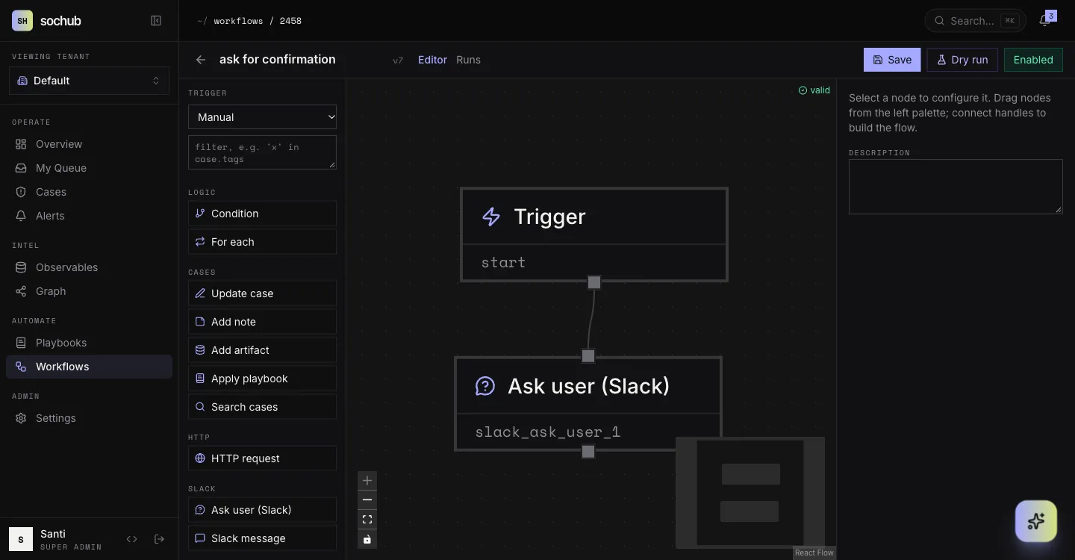Go back with the arrow icon
The width and height of the screenshot is (1075, 560).
201,60
